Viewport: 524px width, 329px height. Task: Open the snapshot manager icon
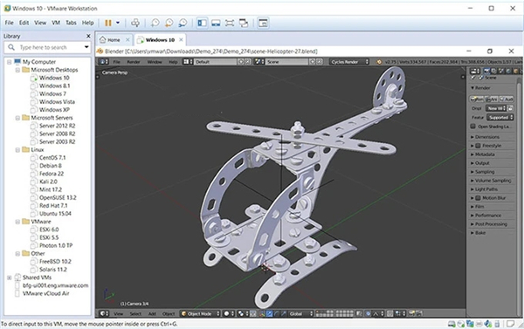click(x=183, y=23)
